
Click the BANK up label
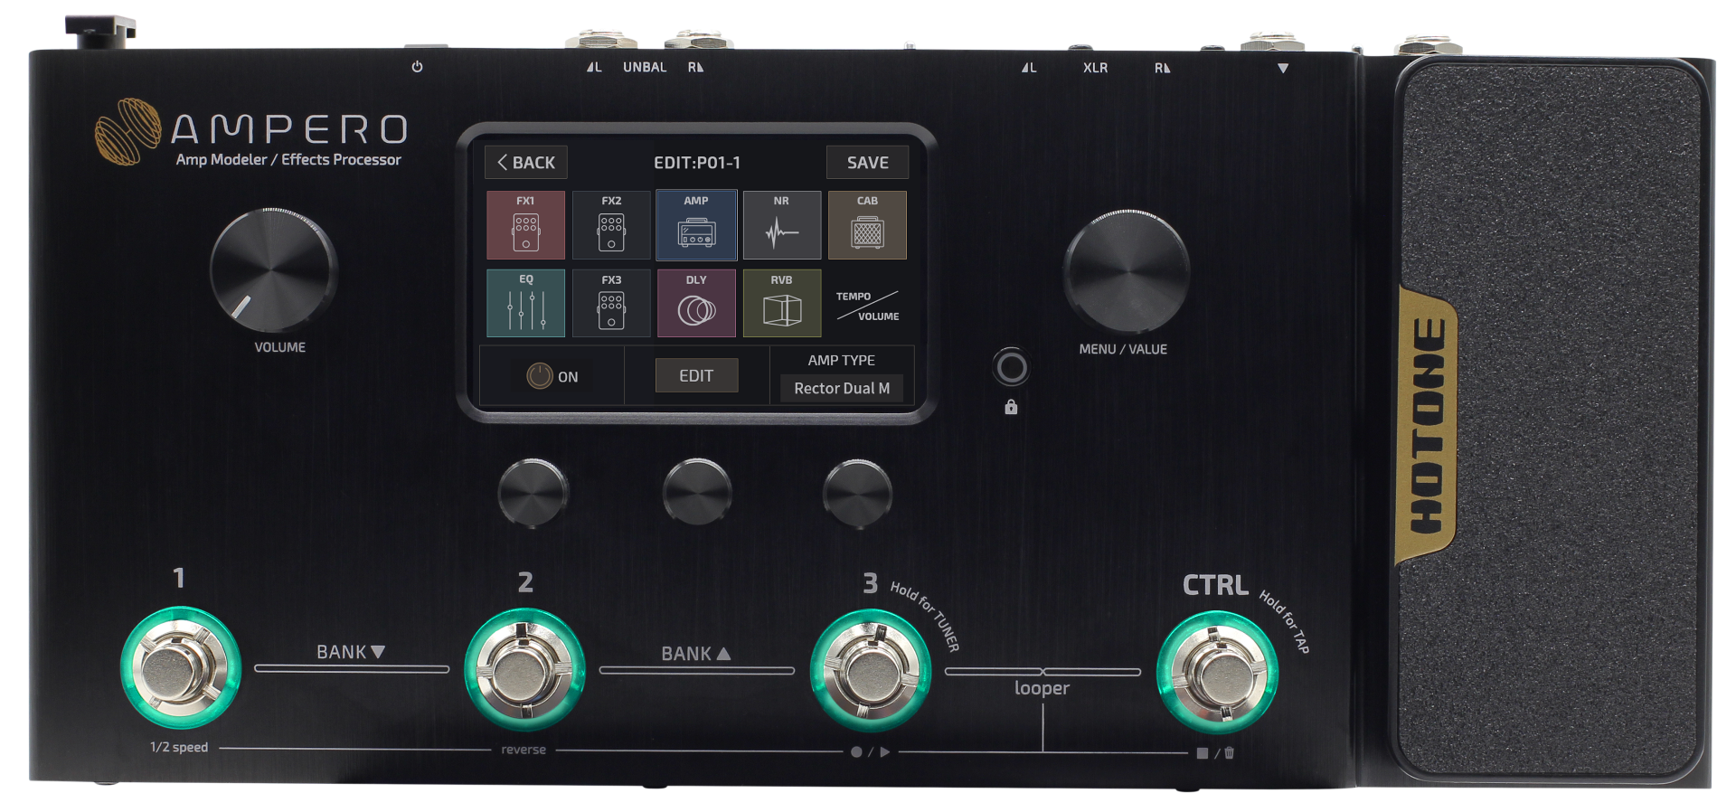point(696,654)
